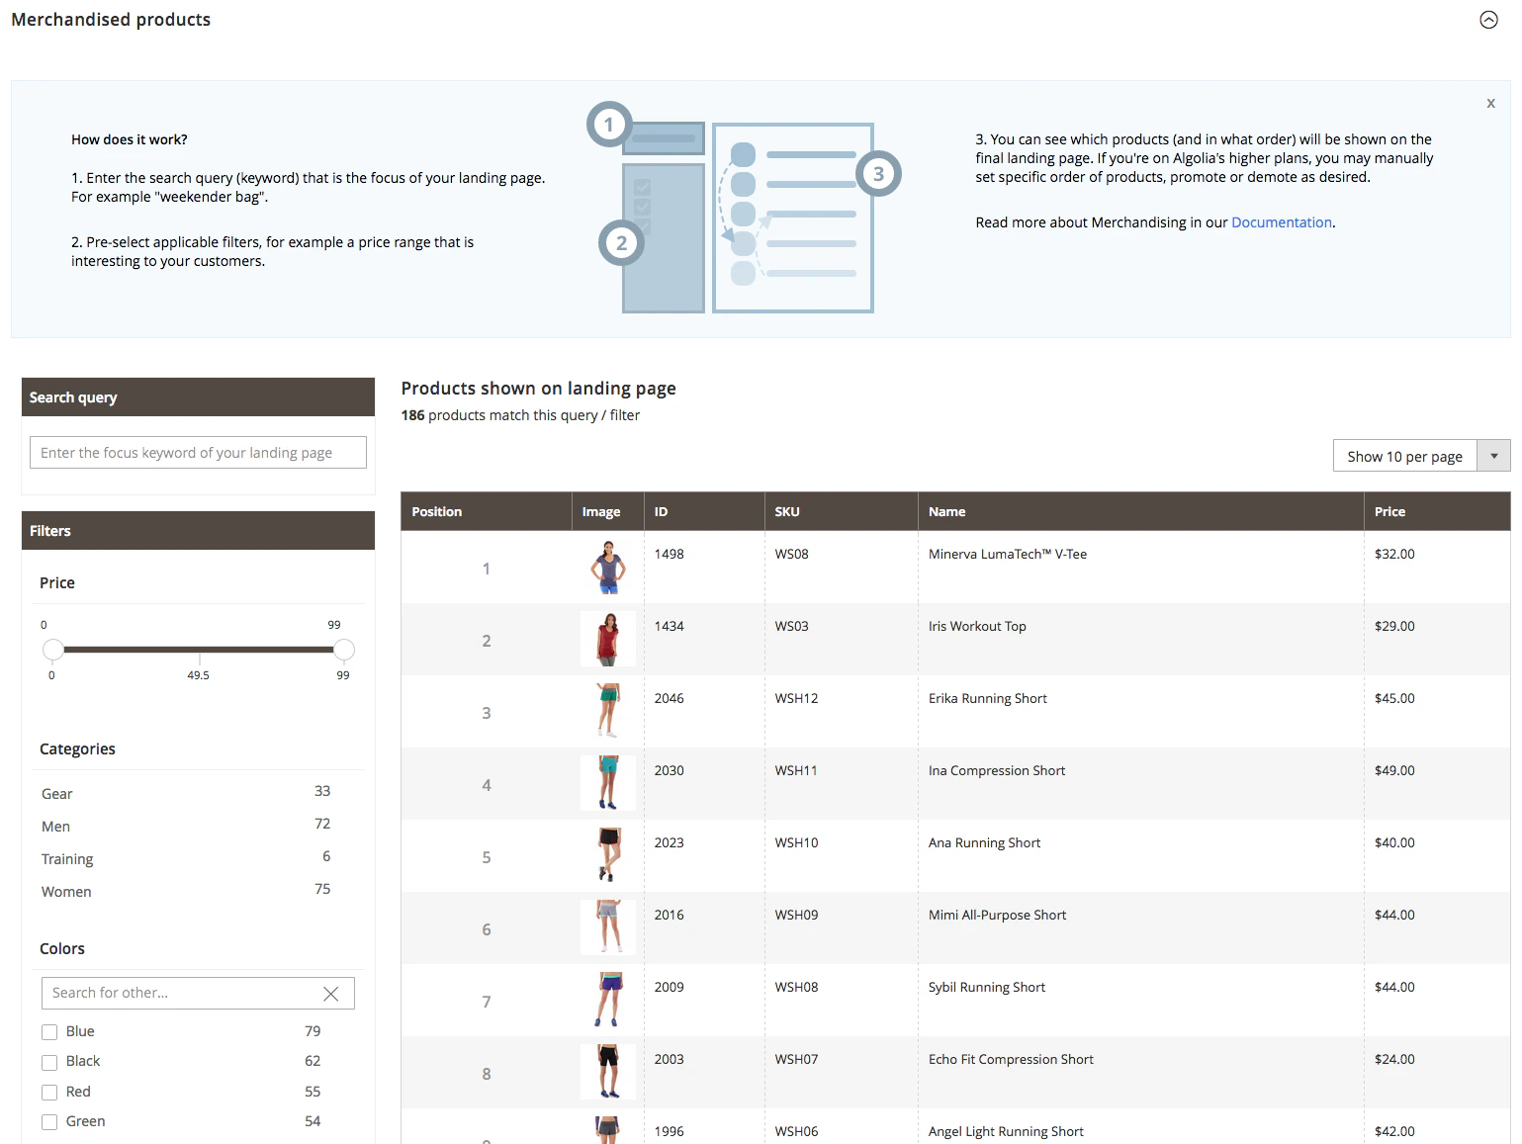Viewport: 1522px width, 1144px height.
Task: Open the items-per-page arrow selector
Action: [1493, 456]
